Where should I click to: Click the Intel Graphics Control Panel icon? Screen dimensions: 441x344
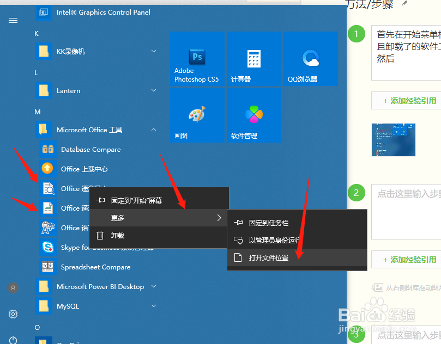pyautogui.click(x=44, y=13)
